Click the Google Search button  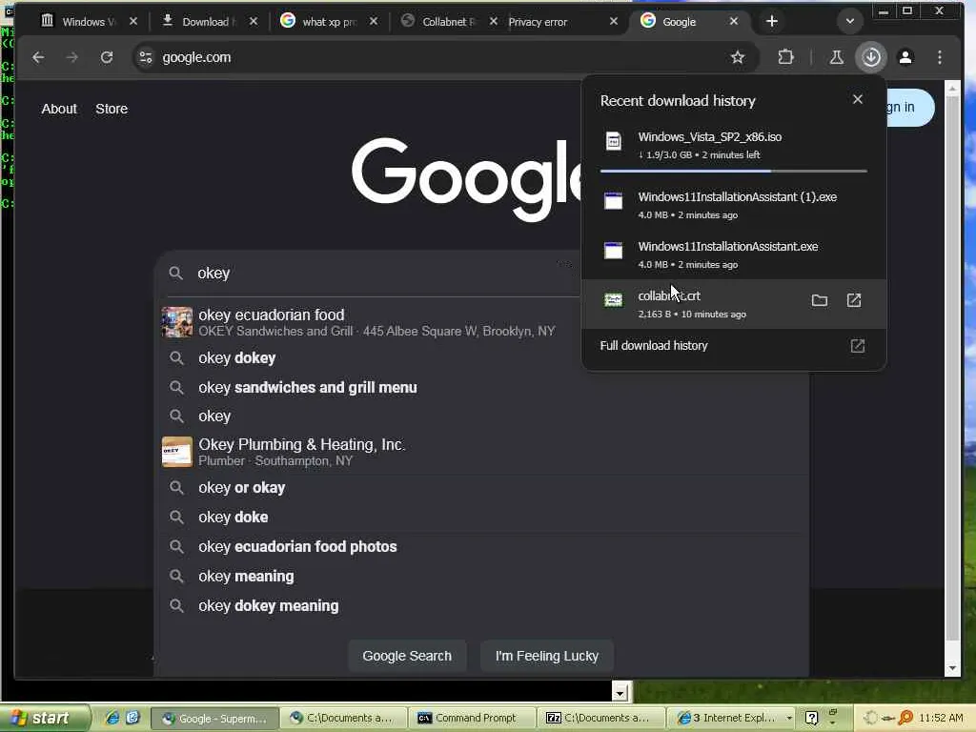pos(407,656)
